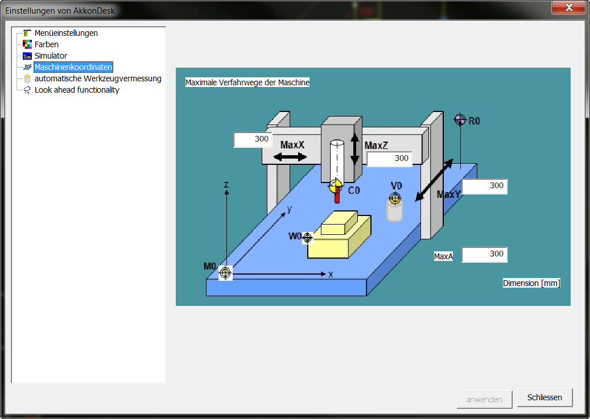The height and width of the screenshot is (419, 590).
Task: Click the W0 workpiece origin marker
Action: 308,237
